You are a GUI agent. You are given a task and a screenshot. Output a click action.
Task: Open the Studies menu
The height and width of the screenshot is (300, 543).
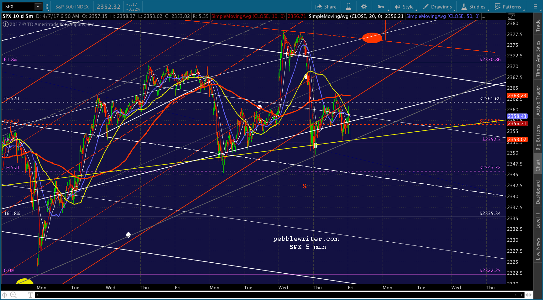pyautogui.click(x=473, y=7)
